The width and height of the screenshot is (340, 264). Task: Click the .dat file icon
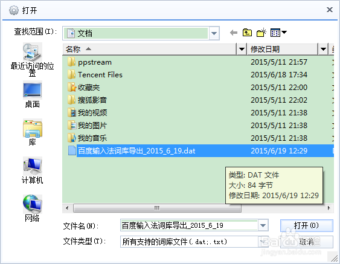[x=72, y=150]
